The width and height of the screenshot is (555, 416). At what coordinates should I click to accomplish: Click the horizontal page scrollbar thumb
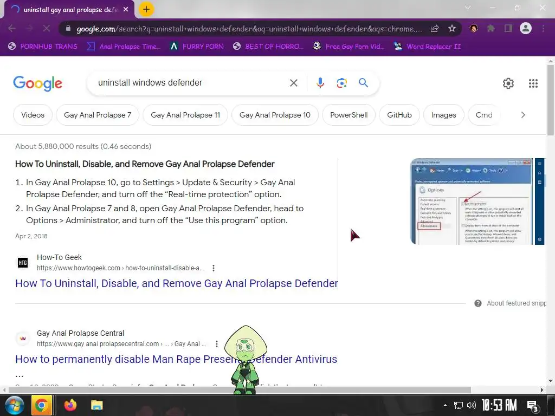(240, 390)
